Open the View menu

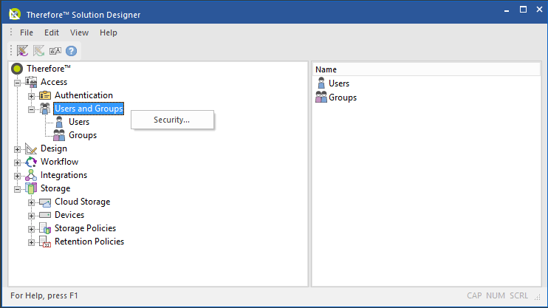tap(79, 32)
